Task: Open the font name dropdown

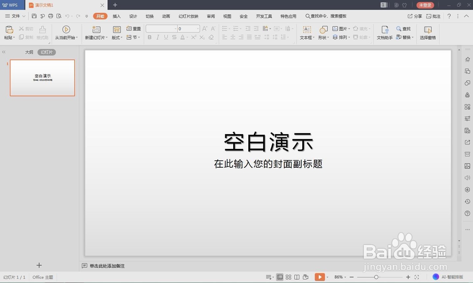Action: click(x=175, y=29)
